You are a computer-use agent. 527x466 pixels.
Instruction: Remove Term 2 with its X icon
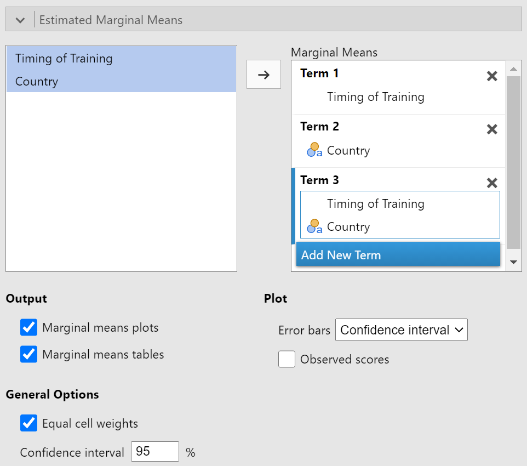[x=492, y=129]
